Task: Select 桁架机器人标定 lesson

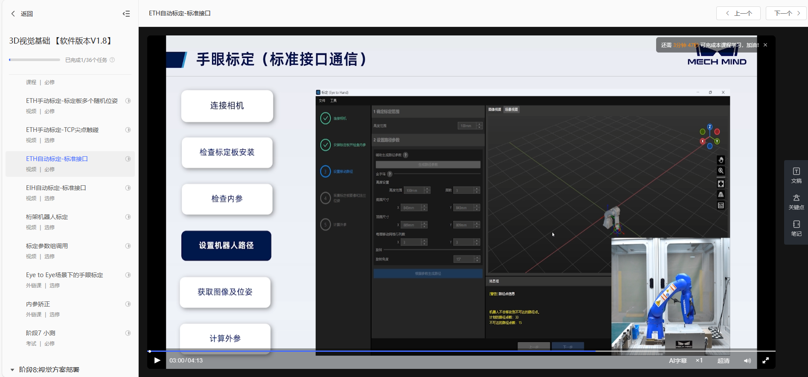Action: (x=47, y=217)
